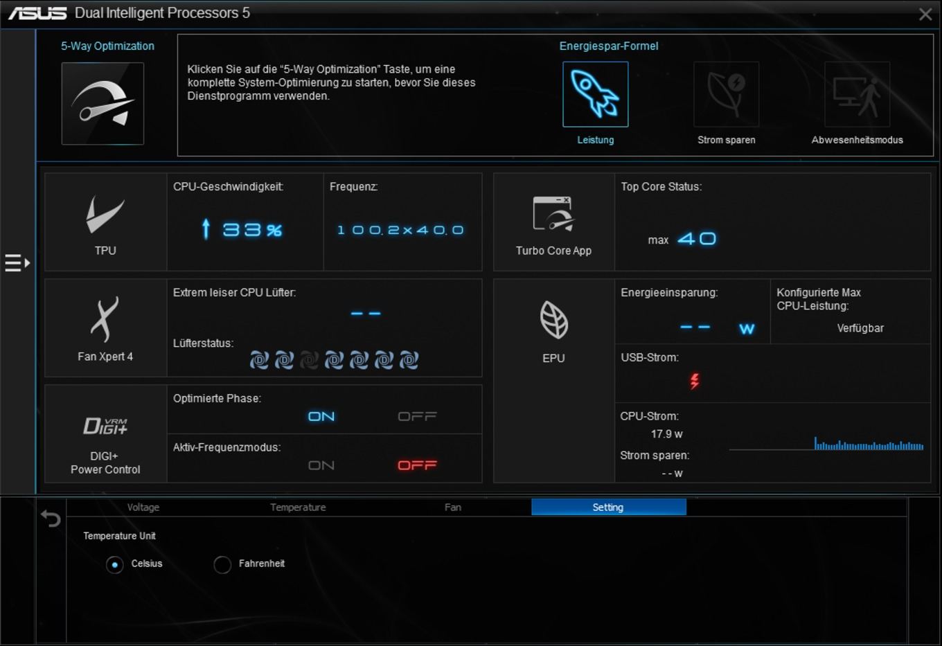Switch to the Voltage tab
The height and width of the screenshot is (646, 942).
click(x=143, y=508)
